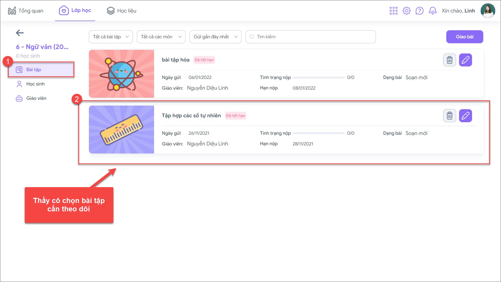The width and height of the screenshot is (501, 282).
Task: Switch to the 'Học liệu' tab
Action: coord(121,11)
